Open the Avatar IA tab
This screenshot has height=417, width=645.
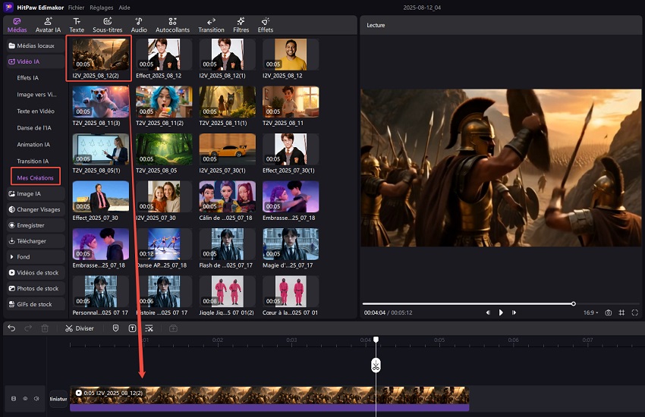[48, 25]
